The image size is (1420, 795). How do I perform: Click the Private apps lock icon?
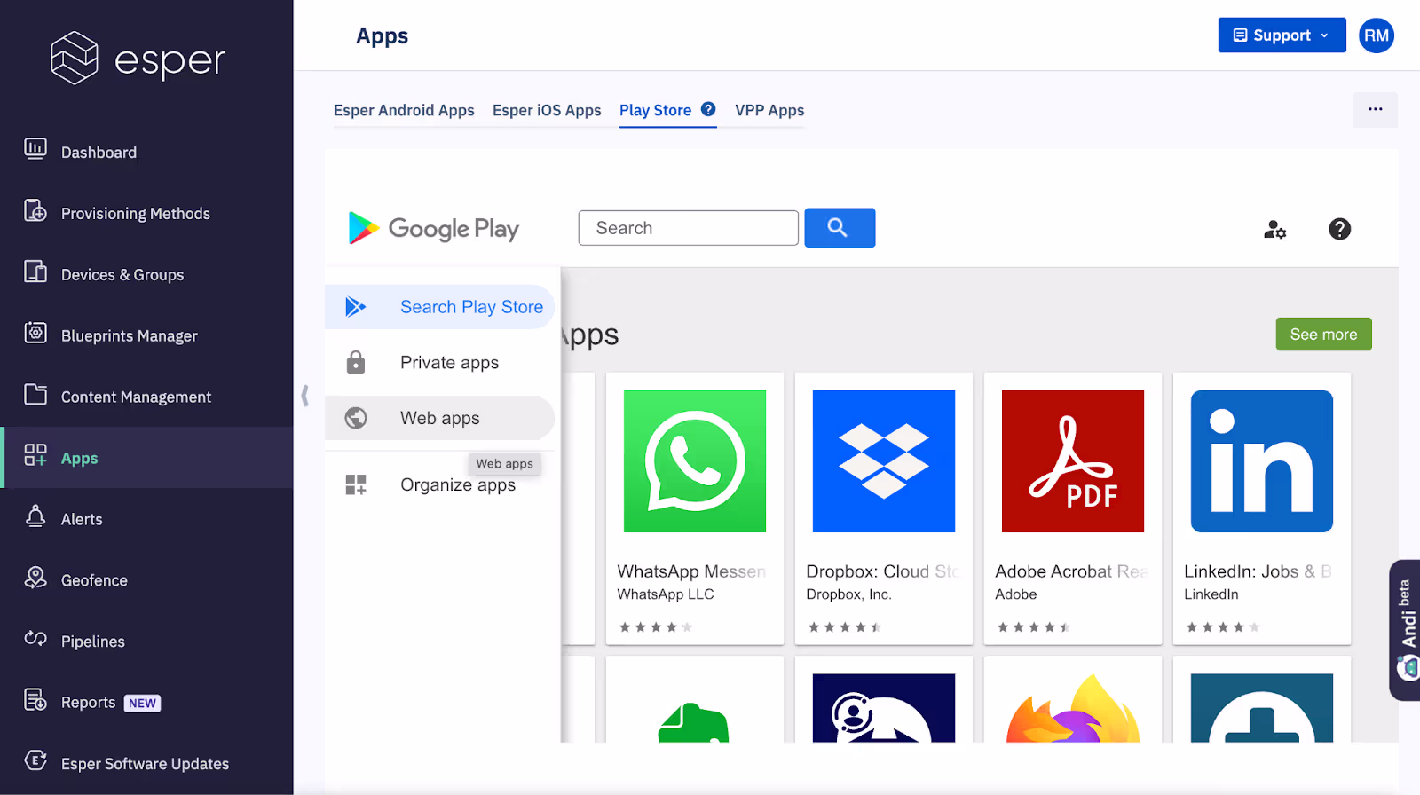click(356, 362)
